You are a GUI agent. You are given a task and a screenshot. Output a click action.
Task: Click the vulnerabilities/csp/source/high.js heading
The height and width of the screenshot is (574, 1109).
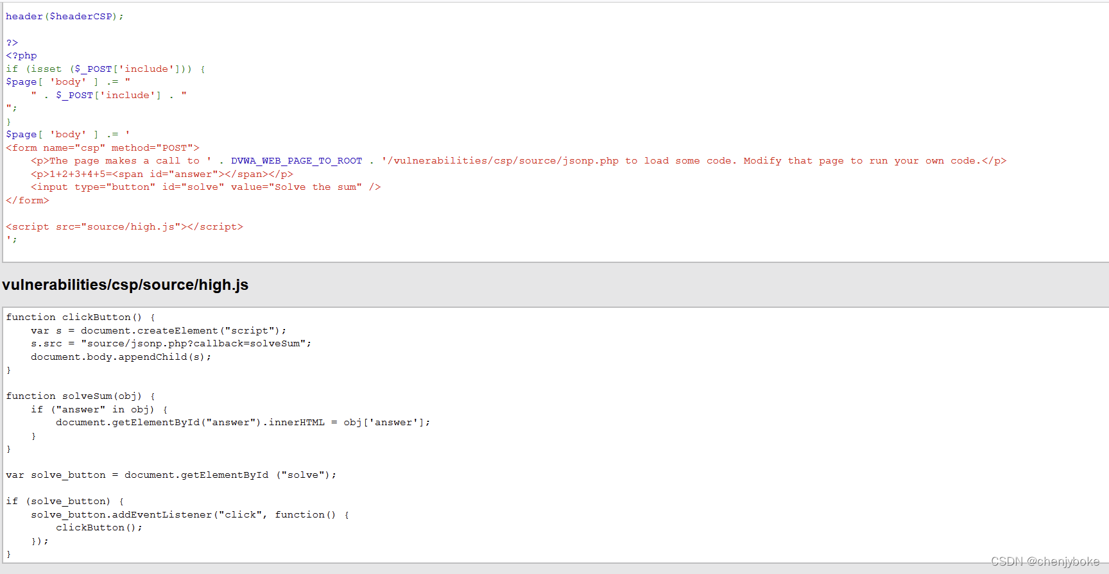tap(125, 285)
